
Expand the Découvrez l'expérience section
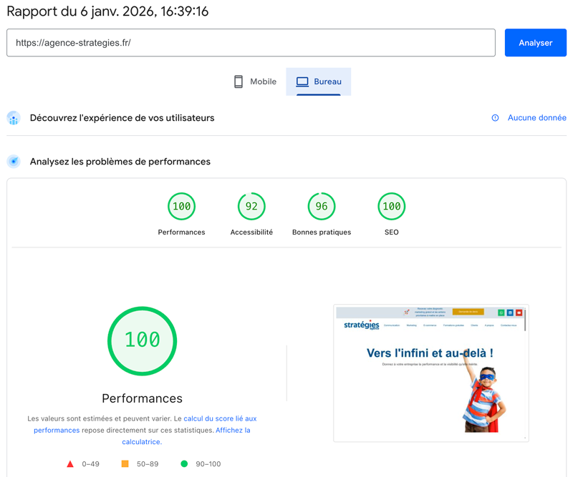122,117
